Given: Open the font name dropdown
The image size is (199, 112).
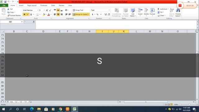Looking at the screenshot, I should click(x=38, y=10).
